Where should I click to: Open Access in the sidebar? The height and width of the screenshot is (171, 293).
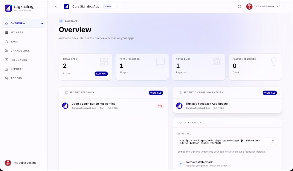[24, 78]
